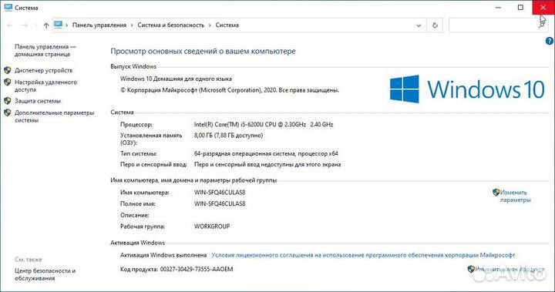
Task: Click the Microsoft Corporation 2020 copyright line
Action: (230, 90)
